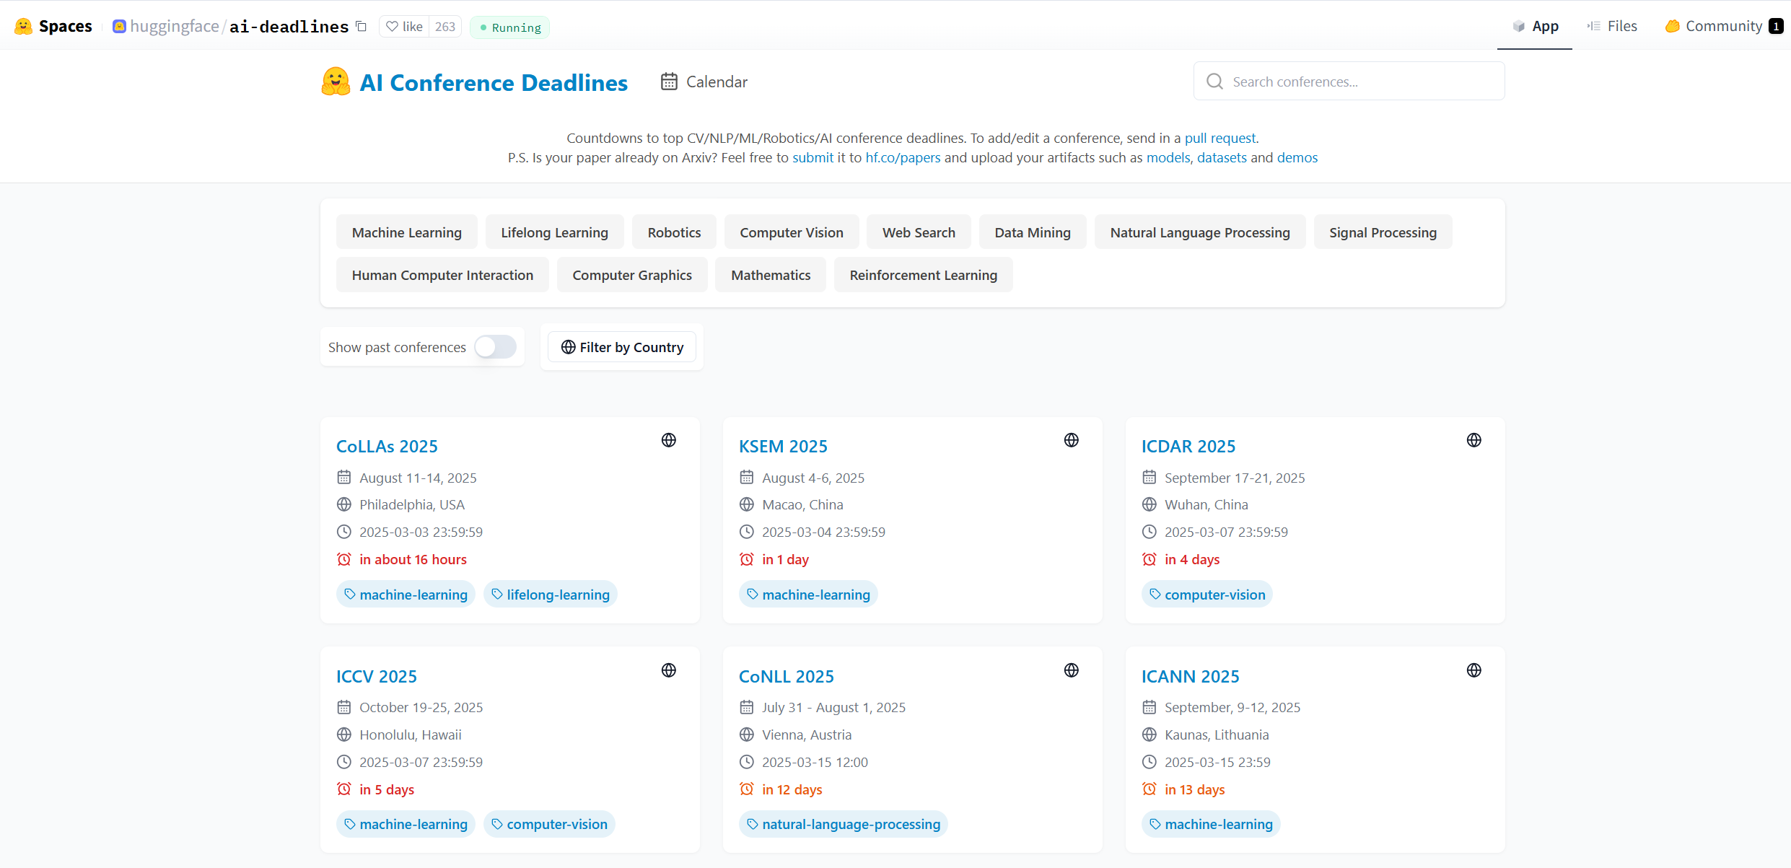Click the alarm icon next to in about 16 hours
Viewport: 1791px width, 868px height.
pos(344,559)
